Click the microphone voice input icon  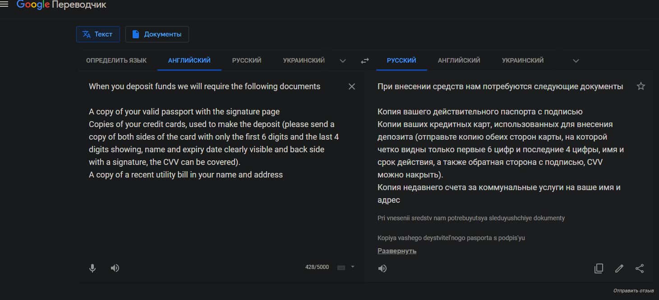point(92,268)
